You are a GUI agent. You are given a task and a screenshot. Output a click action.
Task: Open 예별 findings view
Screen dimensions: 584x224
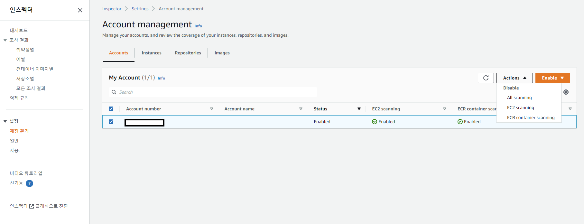point(21,59)
